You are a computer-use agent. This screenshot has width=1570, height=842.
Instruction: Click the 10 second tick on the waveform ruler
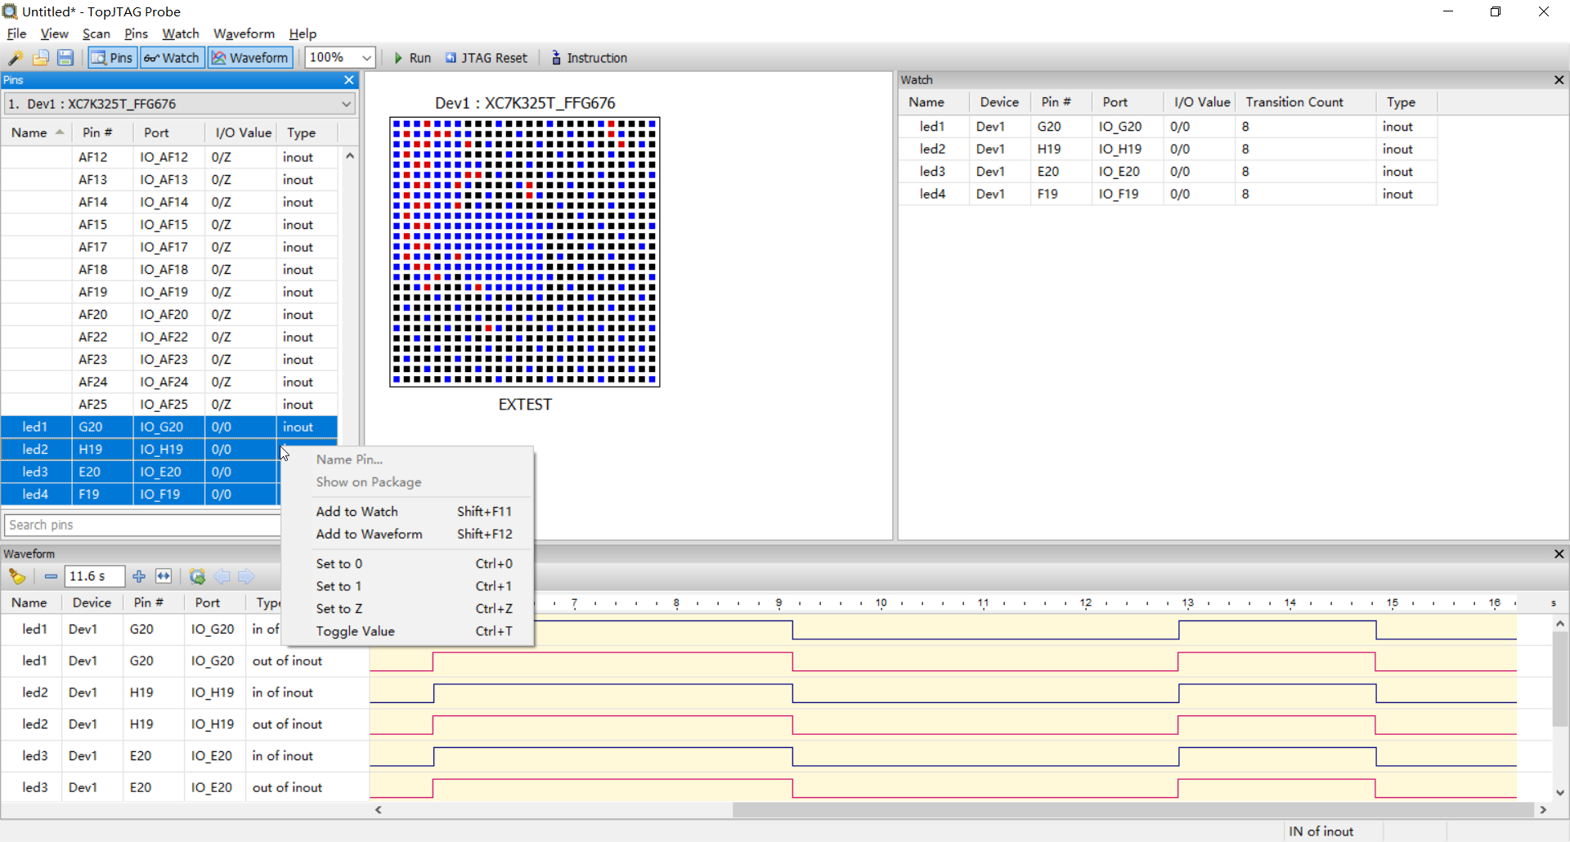click(x=881, y=603)
